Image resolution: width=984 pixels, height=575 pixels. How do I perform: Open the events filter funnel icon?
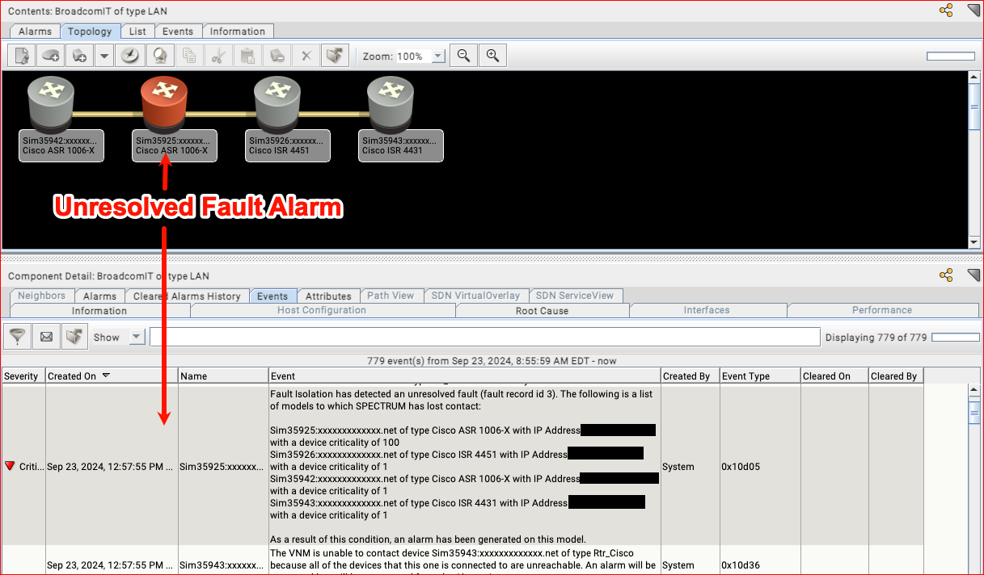[18, 337]
